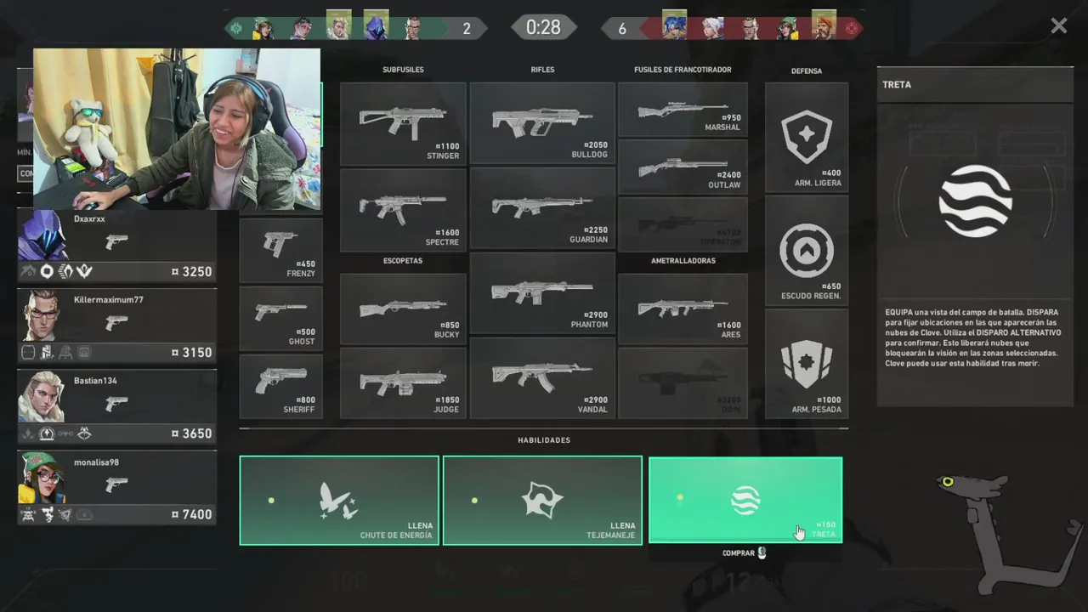Click the TRETA description panel title

pyautogui.click(x=897, y=85)
